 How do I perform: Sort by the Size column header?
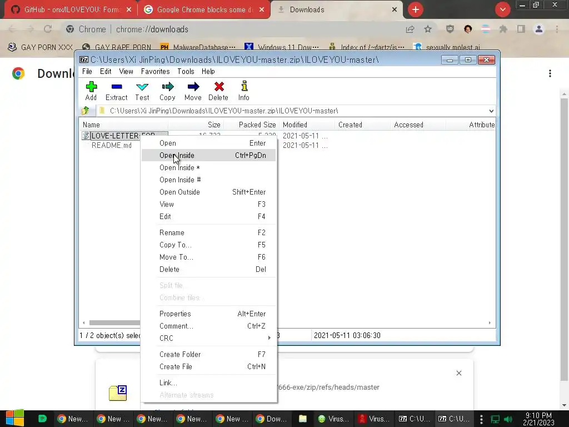[x=196, y=125]
